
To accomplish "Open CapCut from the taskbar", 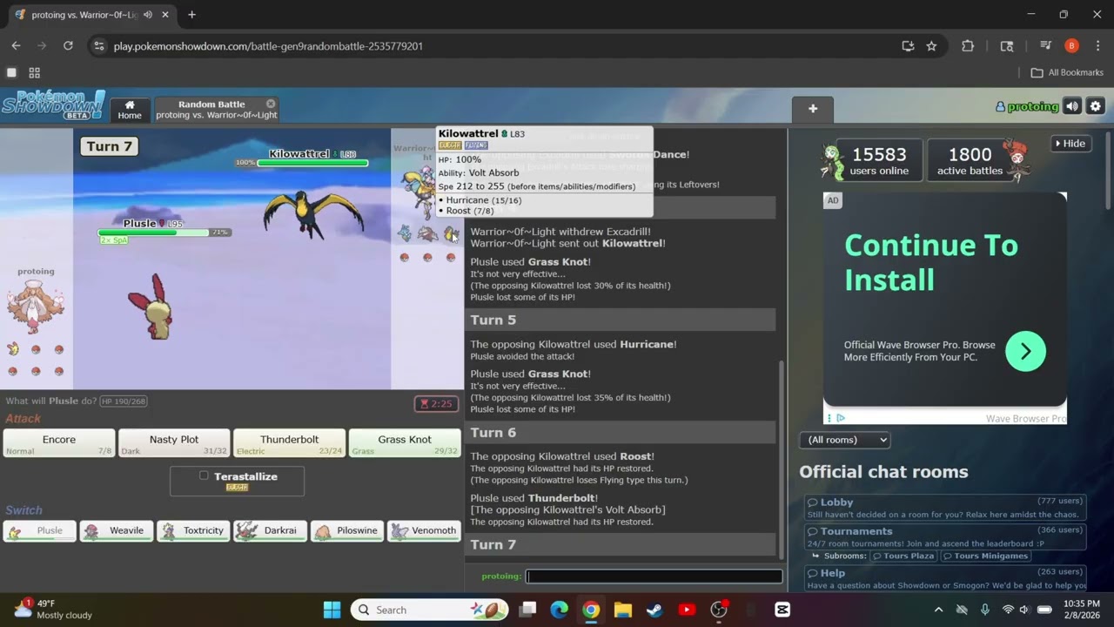I will point(782,610).
